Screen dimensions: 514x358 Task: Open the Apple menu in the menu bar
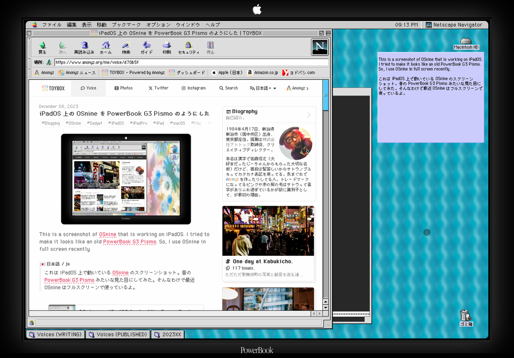tap(35, 25)
